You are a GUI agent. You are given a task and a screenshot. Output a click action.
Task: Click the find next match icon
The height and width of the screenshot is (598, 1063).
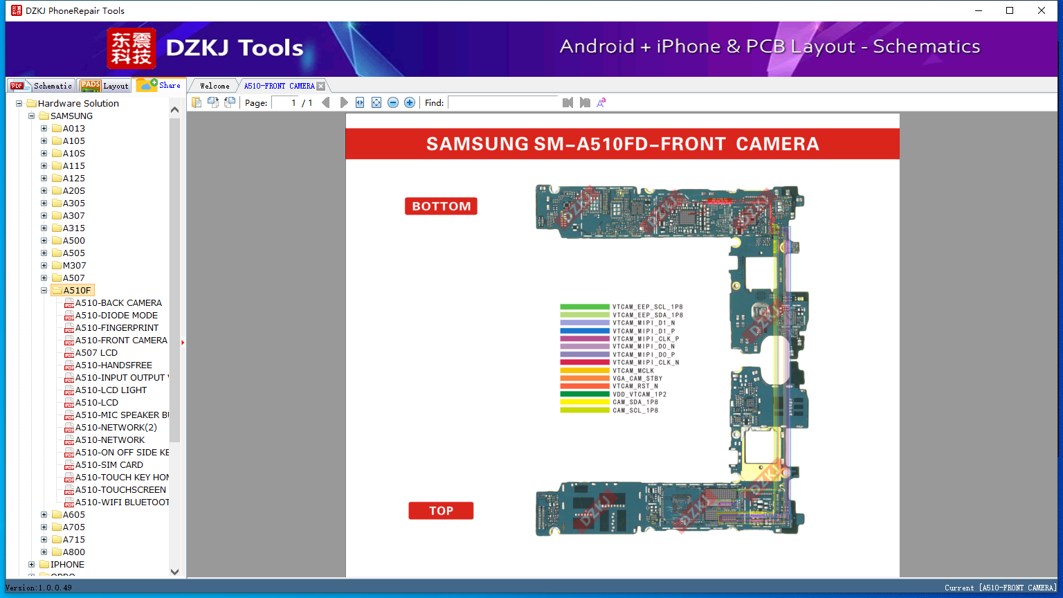(x=585, y=102)
